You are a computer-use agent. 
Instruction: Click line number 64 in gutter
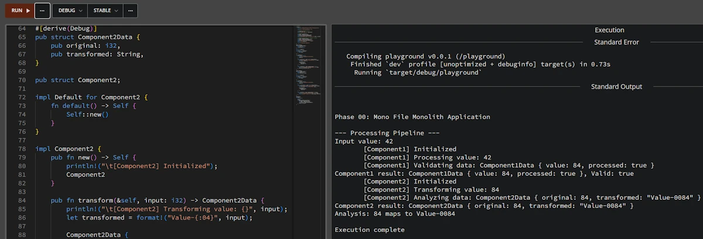click(22, 29)
